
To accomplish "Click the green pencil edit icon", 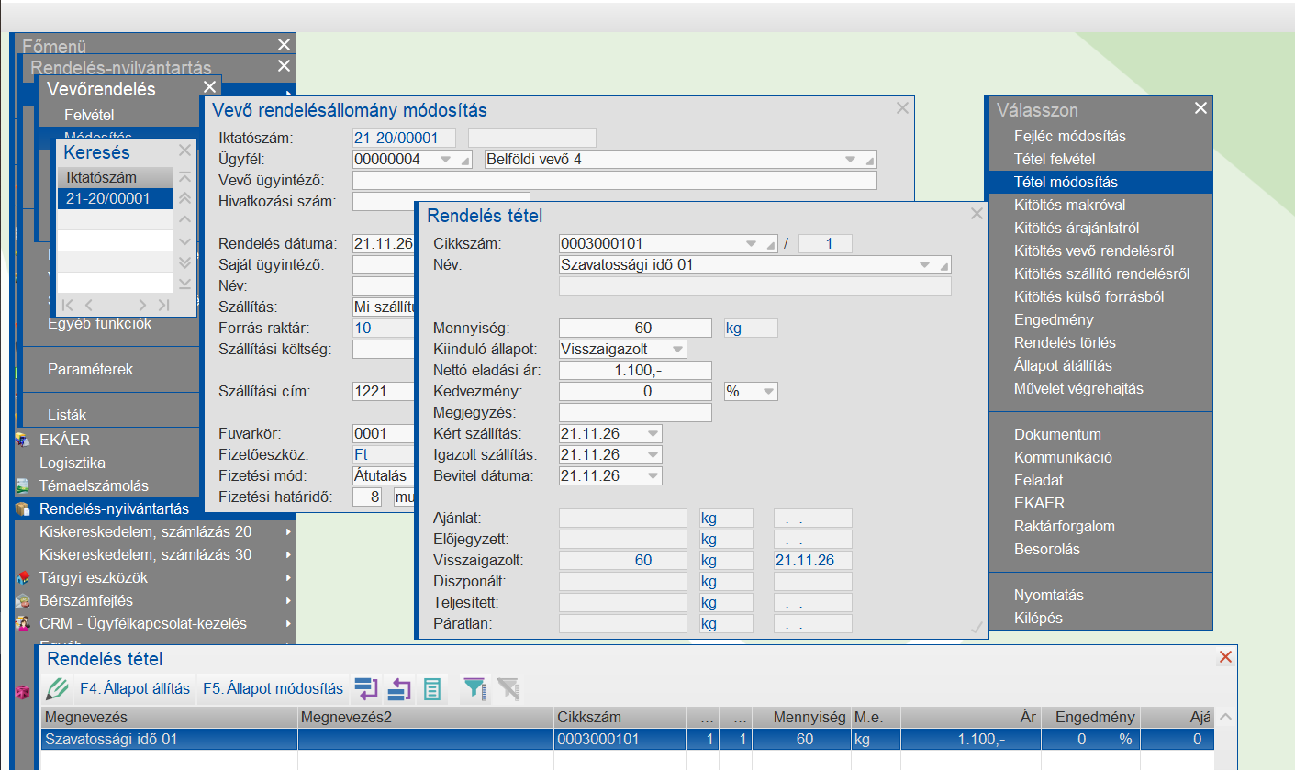I will (x=57, y=688).
